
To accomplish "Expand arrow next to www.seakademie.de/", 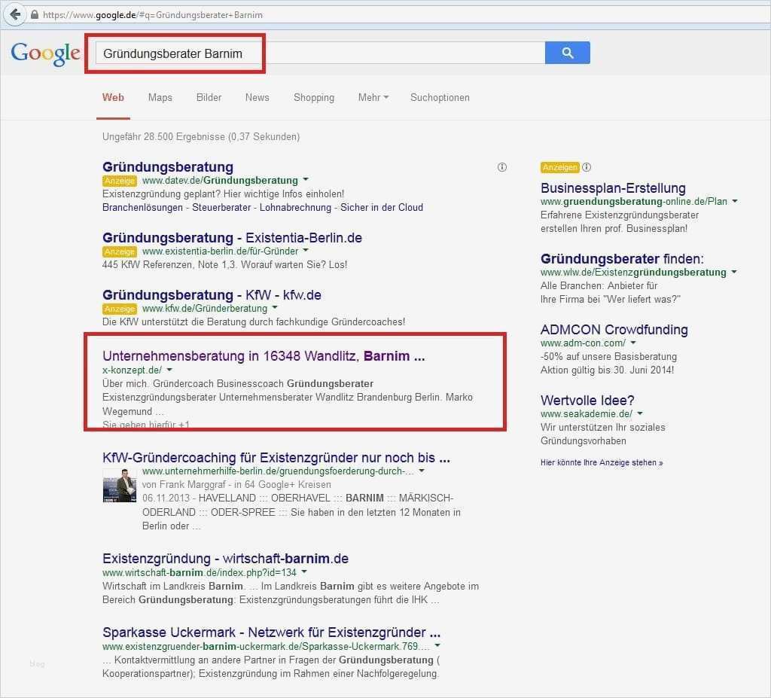I will 640,413.
